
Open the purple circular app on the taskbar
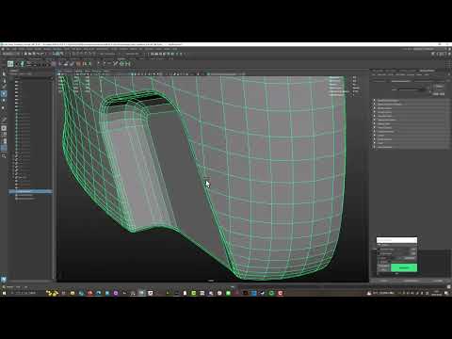[x=116, y=293]
